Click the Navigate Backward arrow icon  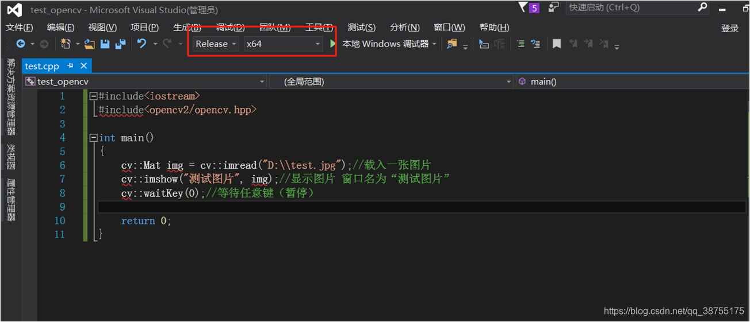pyautogui.click(x=20, y=44)
